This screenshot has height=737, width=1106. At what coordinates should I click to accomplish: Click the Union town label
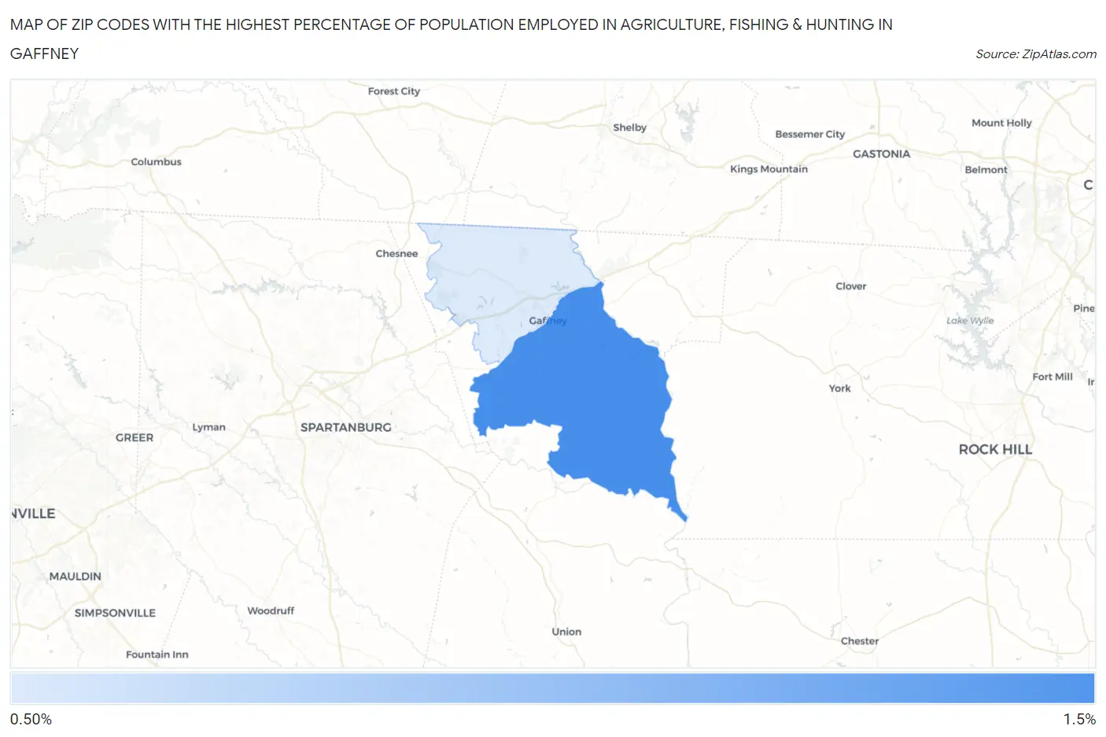coord(566,632)
